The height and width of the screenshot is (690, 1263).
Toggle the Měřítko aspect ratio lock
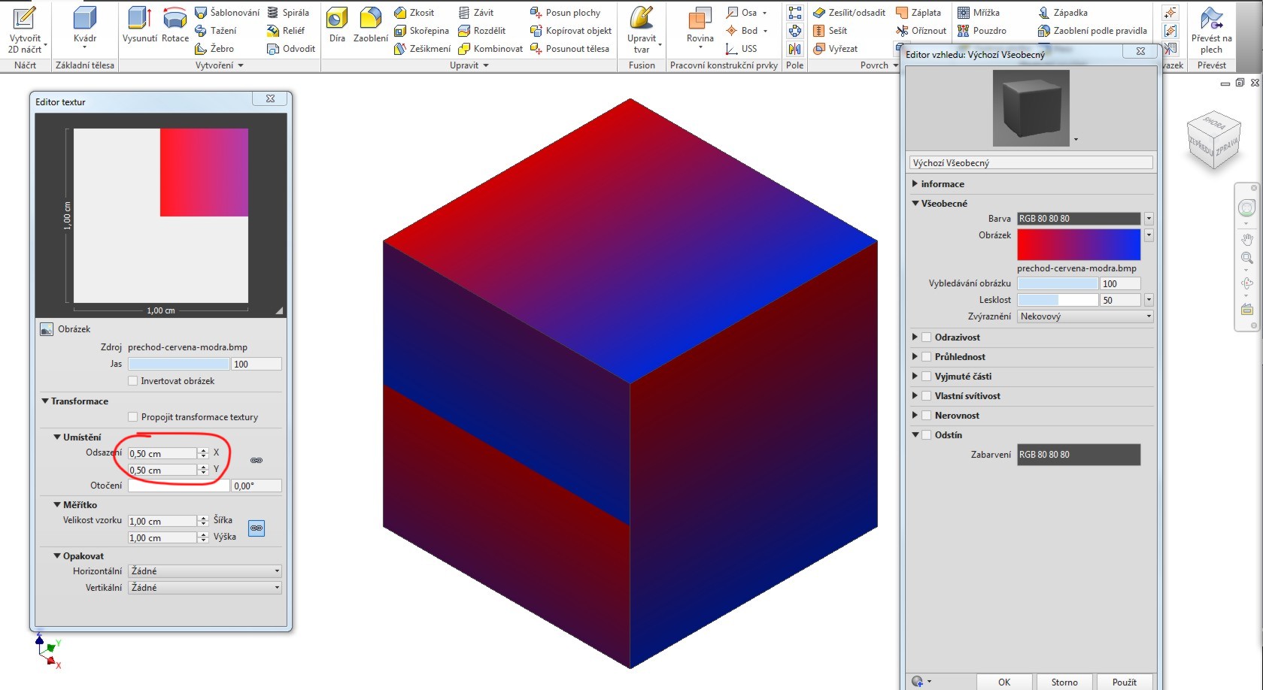coord(257,528)
